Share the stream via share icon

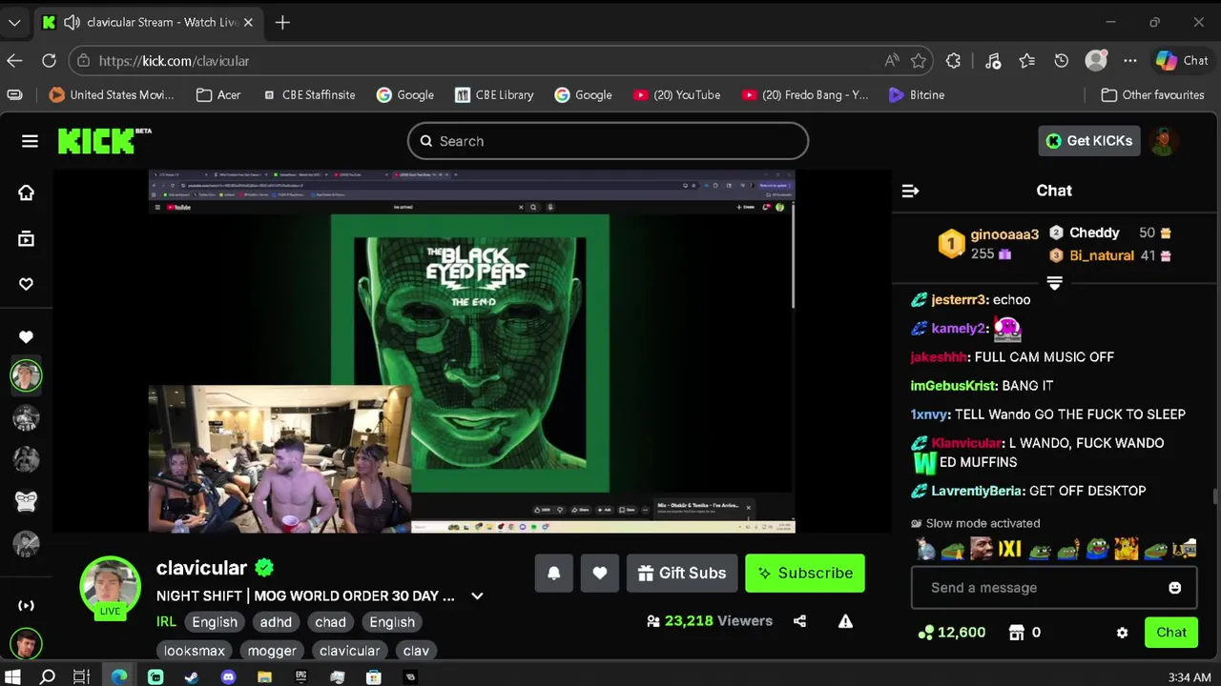(799, 621)
